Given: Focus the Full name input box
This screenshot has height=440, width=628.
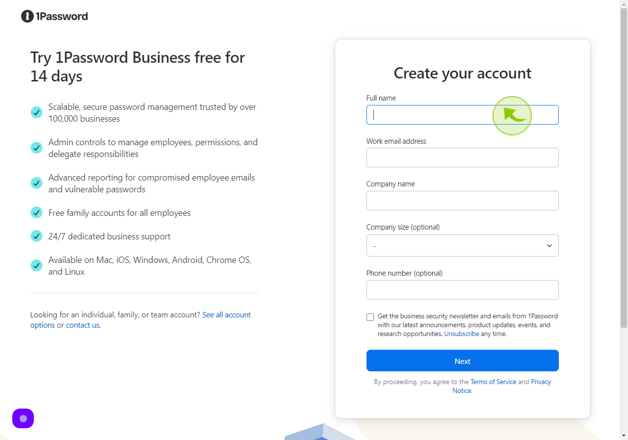Looking at the screenshot, I should click(x=462, y=115).
